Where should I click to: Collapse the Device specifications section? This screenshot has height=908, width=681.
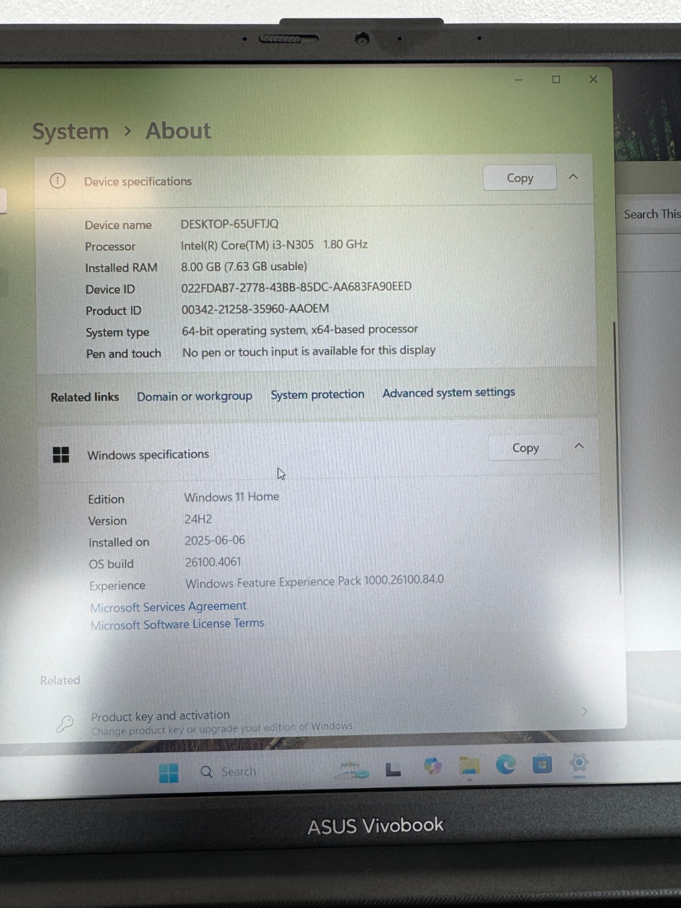pos(573,176)
